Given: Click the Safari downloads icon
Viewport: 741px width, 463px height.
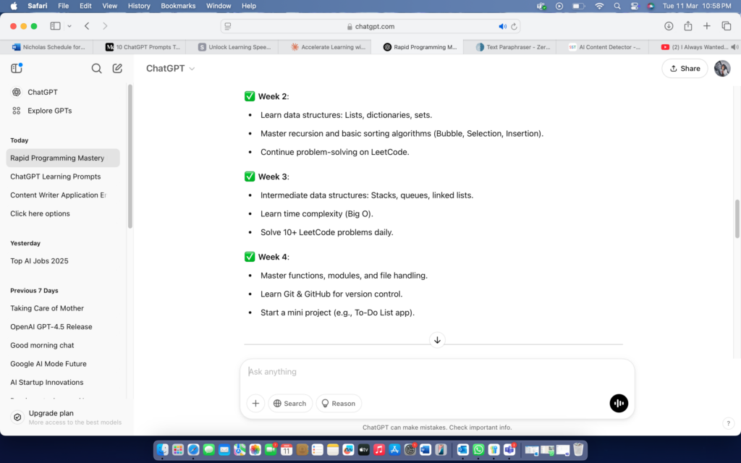Looking at the screenshot, I should pyautogui.click(x=669, y=26).
